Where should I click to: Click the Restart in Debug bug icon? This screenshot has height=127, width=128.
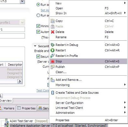[x=53, y=45]
